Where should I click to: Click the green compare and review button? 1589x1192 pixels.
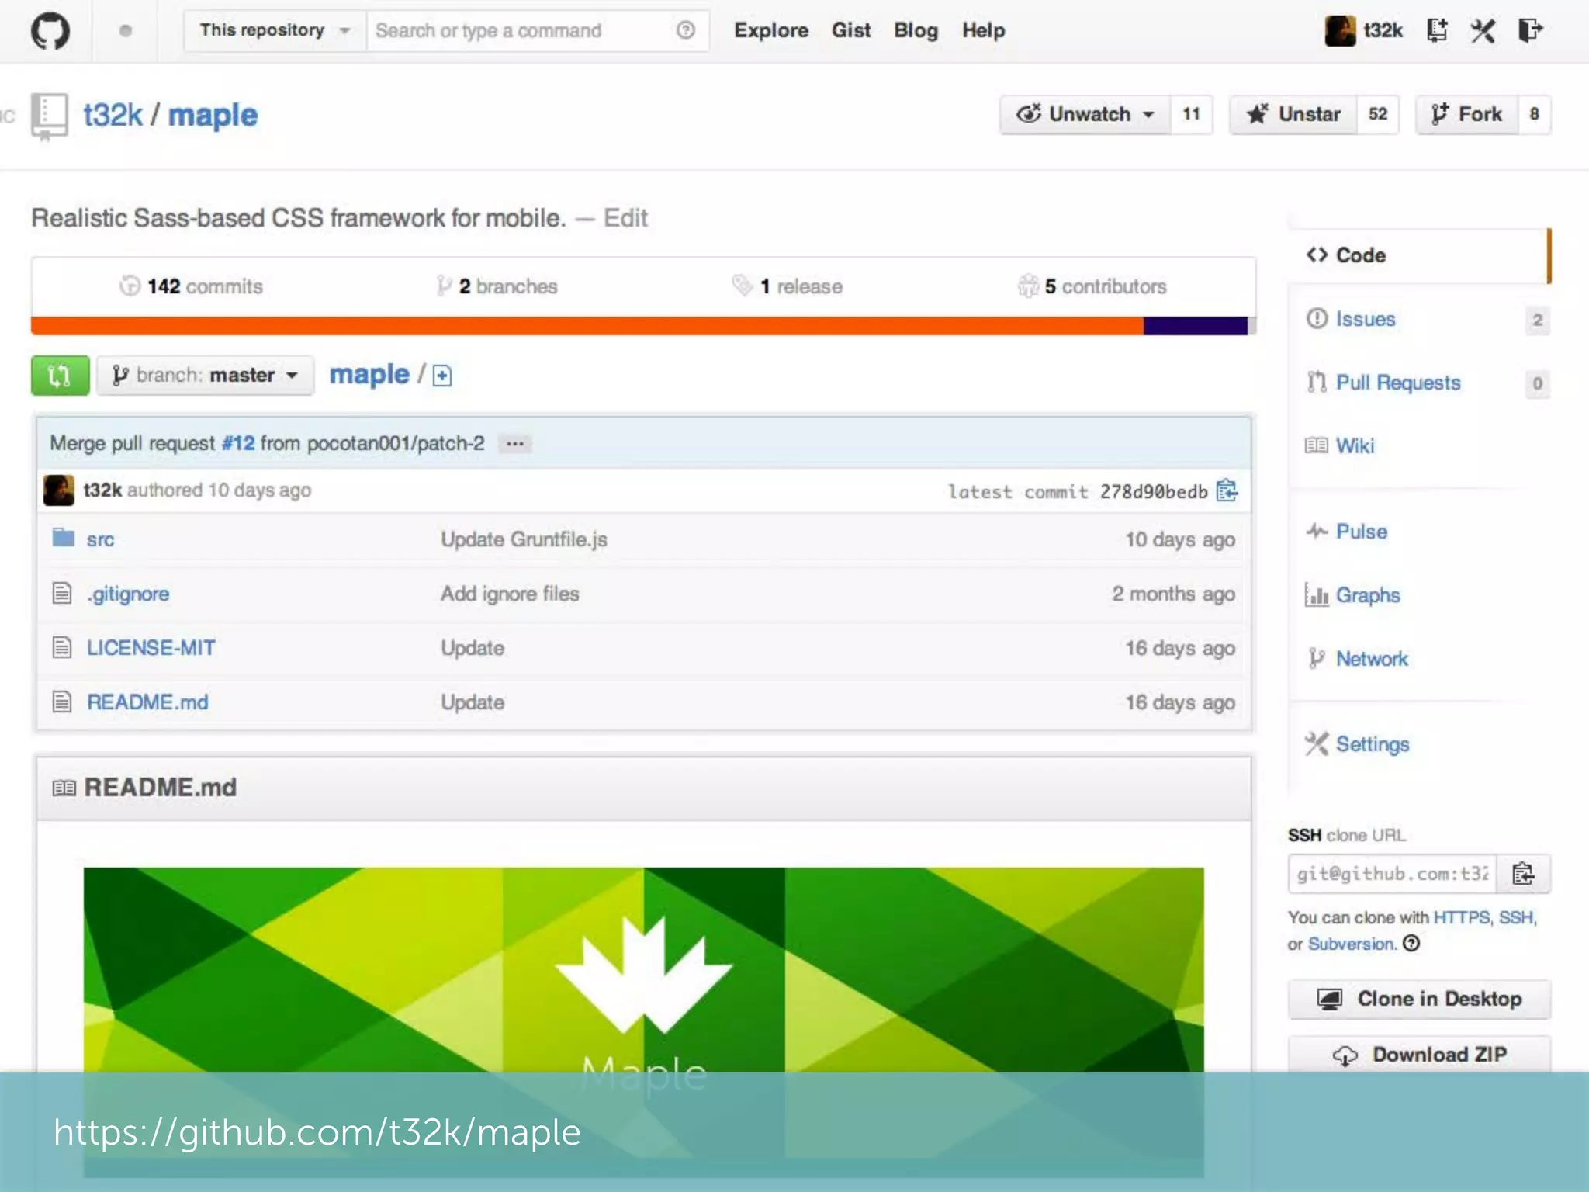pyautogui.click(x=60, y=376)
